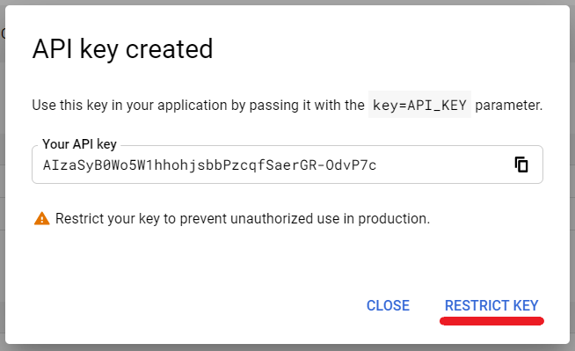The height and width of the screenshot is (351, 575).
Task: Click the API key created heading
Action: point(122,49)
